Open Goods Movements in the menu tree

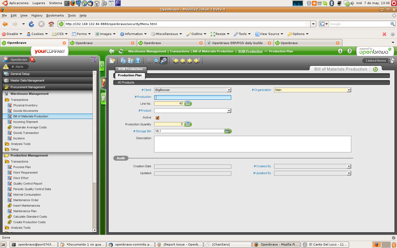click(x=26, y=111)
